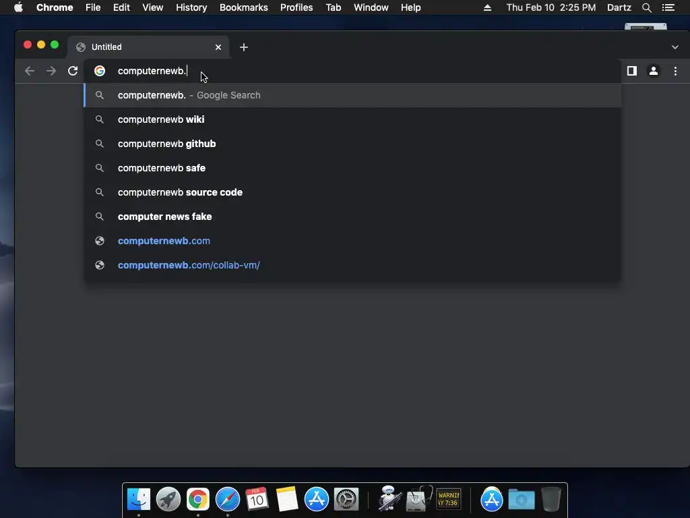Viewport: 690px width, 518px height.
Task: Open Disk Utility from the dock
Action: 419,498
